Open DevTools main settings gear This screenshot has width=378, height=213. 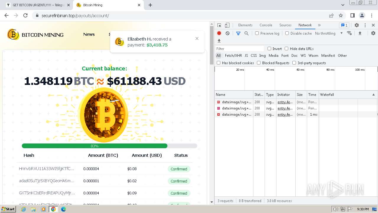(x=357, y=25)
